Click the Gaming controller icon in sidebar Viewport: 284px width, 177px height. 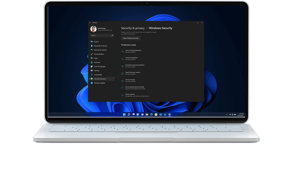coord(92,70)
